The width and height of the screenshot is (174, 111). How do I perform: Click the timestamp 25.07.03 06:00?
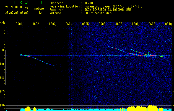pyautogui.click(x=17, y=13)
